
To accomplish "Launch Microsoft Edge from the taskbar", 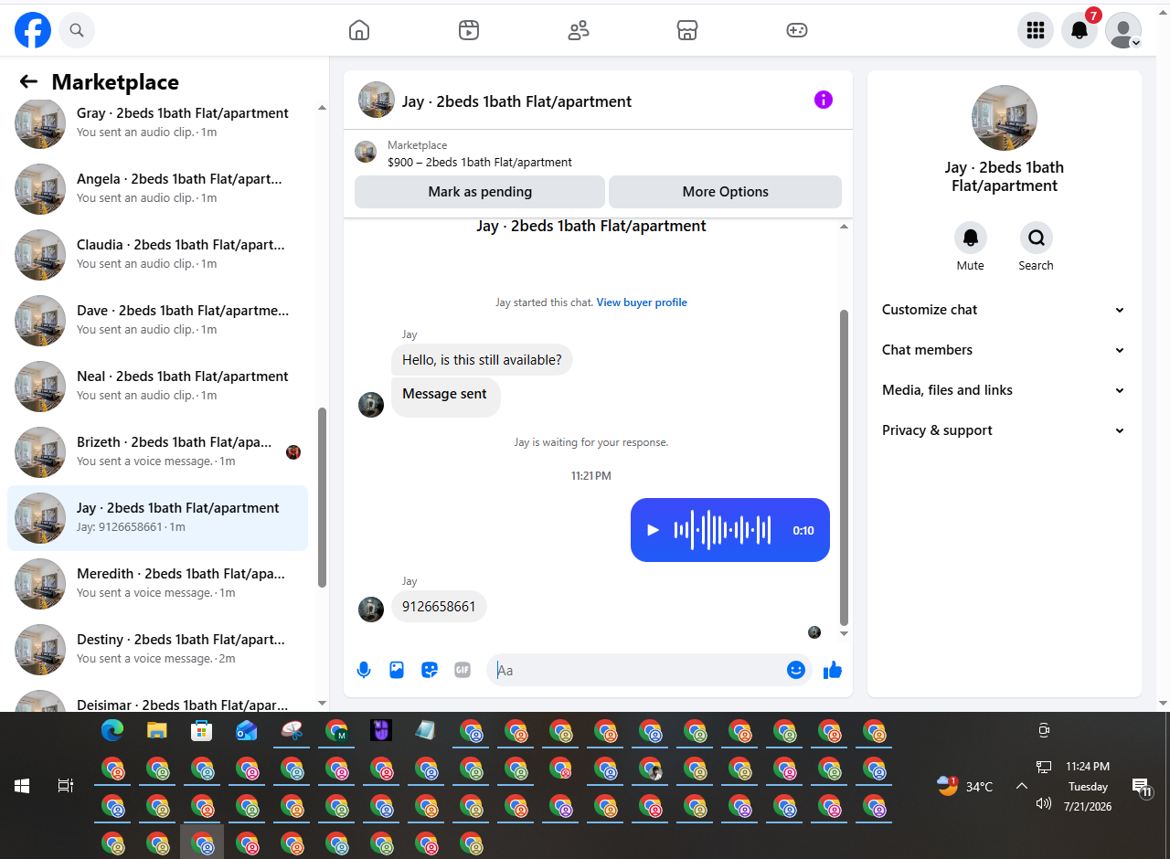I will point(112,730).
